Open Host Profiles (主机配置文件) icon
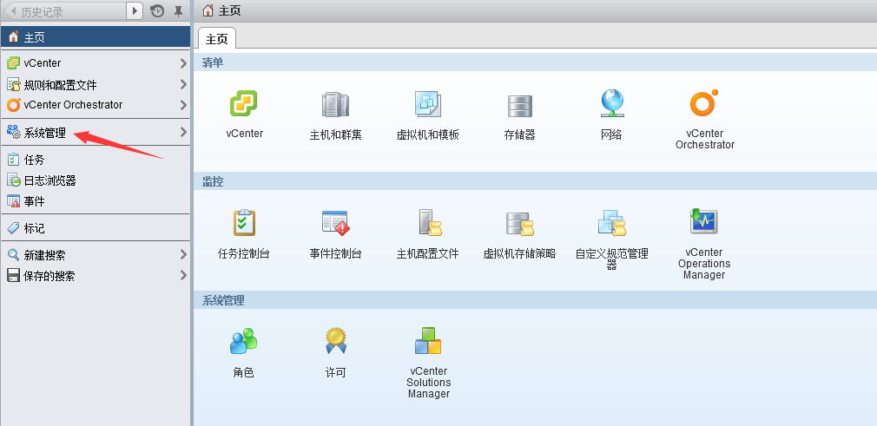 (x=430, y=222)
